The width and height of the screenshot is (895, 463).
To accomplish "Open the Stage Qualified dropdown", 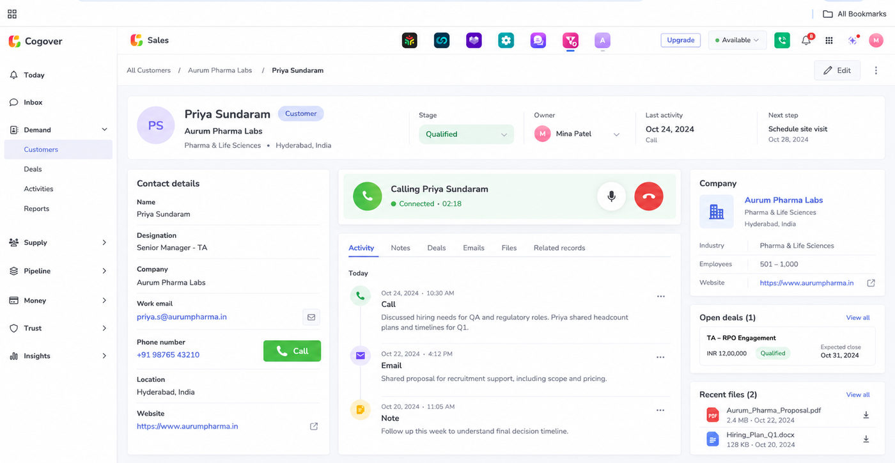I will click(x=466, y=134).
